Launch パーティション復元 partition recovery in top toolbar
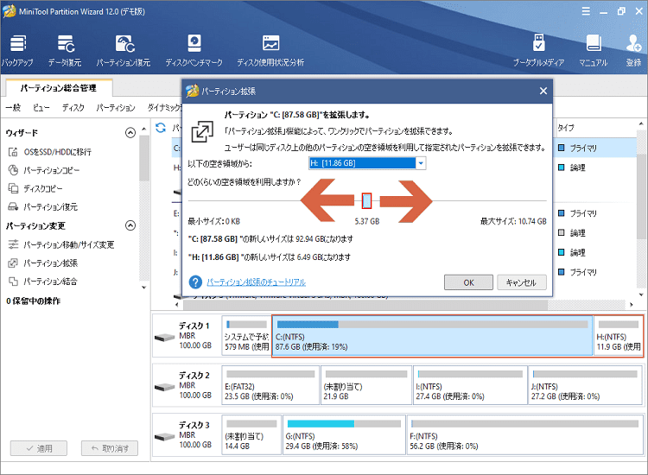Screen dimensions: 648x475 (124, 51)
